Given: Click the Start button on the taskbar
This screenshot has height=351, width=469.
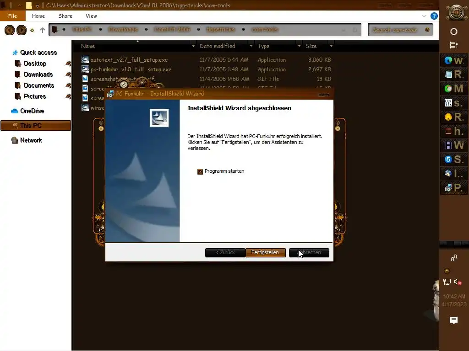Looking at the screenshot, I should pos(456,12).
